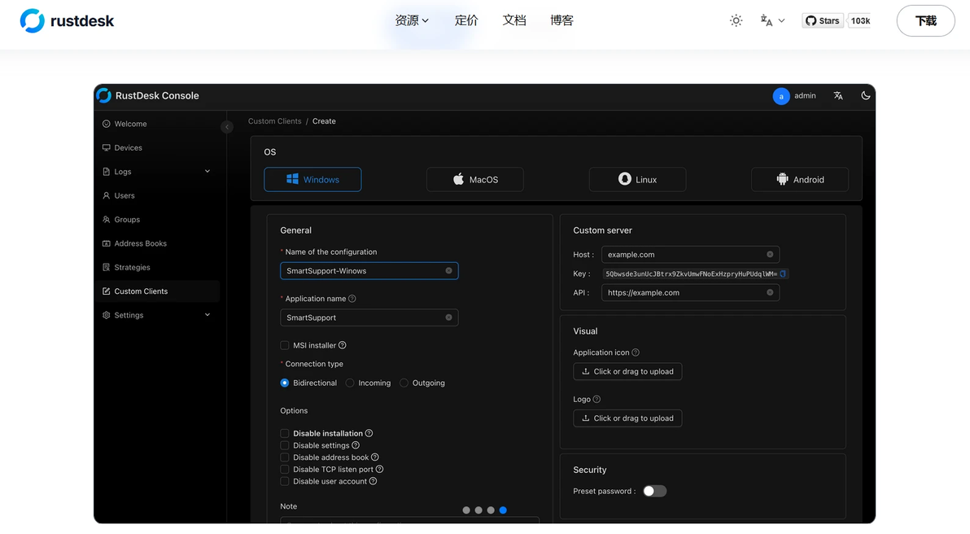
Task: Check Disable address book option
Action: pyautogui.click(x=285, y=457)
